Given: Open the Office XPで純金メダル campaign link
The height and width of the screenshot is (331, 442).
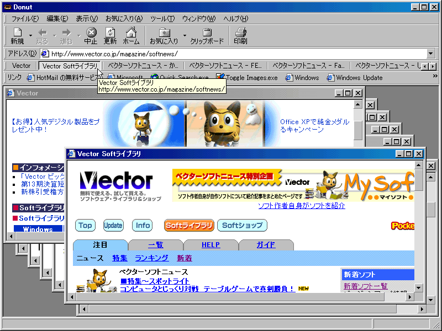Looking at the screenshot, I should click(314, 126).
